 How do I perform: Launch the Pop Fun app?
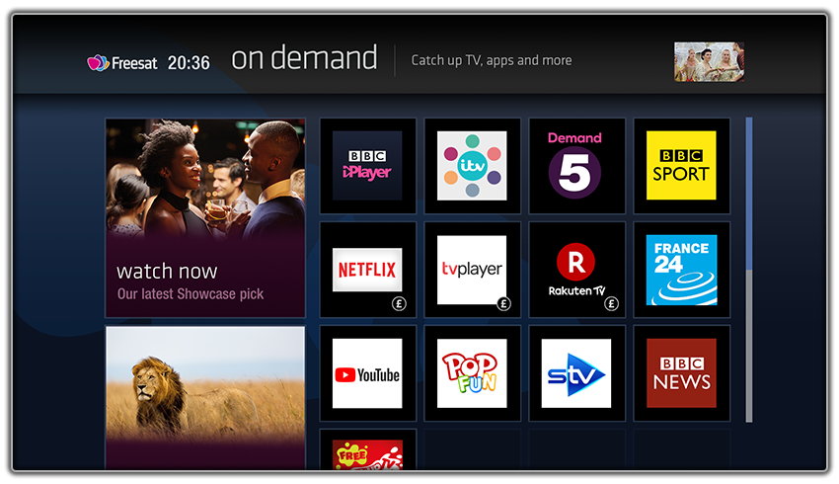pos(472,373)
